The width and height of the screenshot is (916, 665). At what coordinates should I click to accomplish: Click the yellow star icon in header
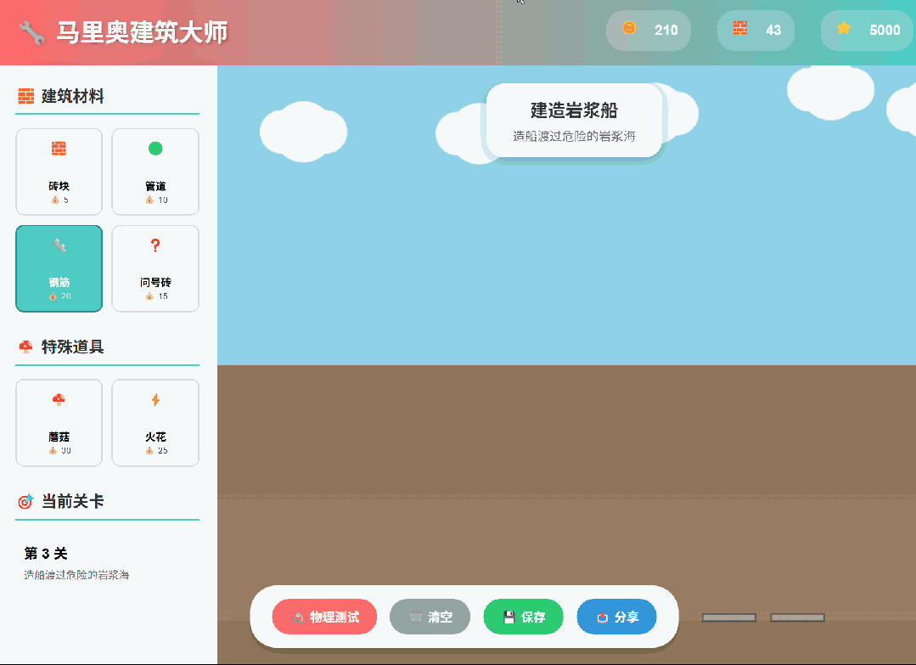point(844,27)
